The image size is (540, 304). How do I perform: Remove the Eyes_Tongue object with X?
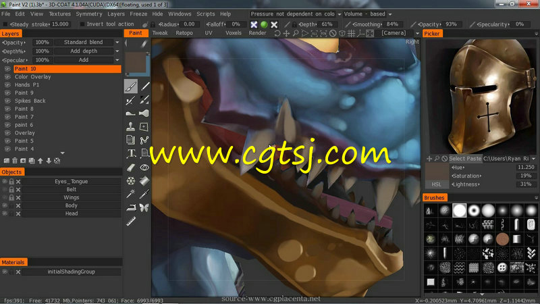[18, 182]
